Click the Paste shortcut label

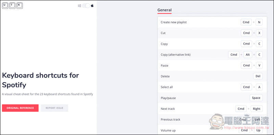click(x=164, y=66)
